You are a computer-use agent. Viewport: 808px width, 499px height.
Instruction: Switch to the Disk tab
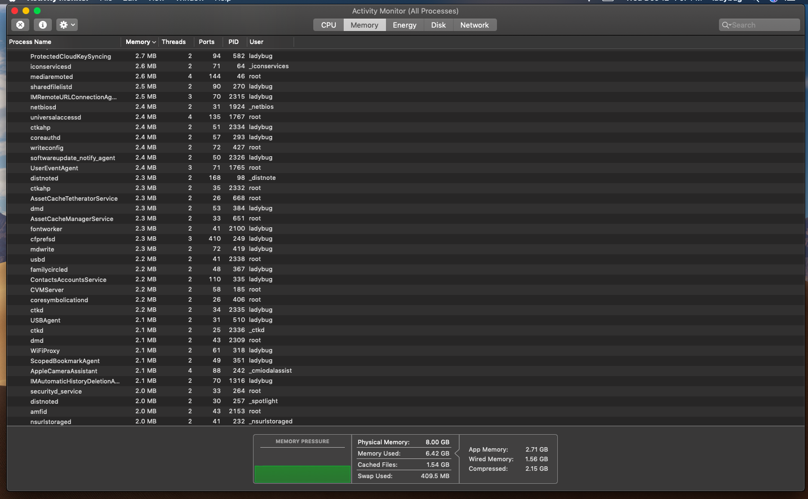tap(438, 25)
